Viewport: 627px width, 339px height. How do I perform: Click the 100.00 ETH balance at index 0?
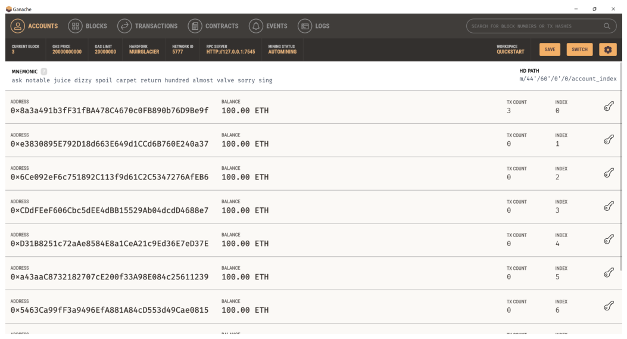click(x=245, y=110)
